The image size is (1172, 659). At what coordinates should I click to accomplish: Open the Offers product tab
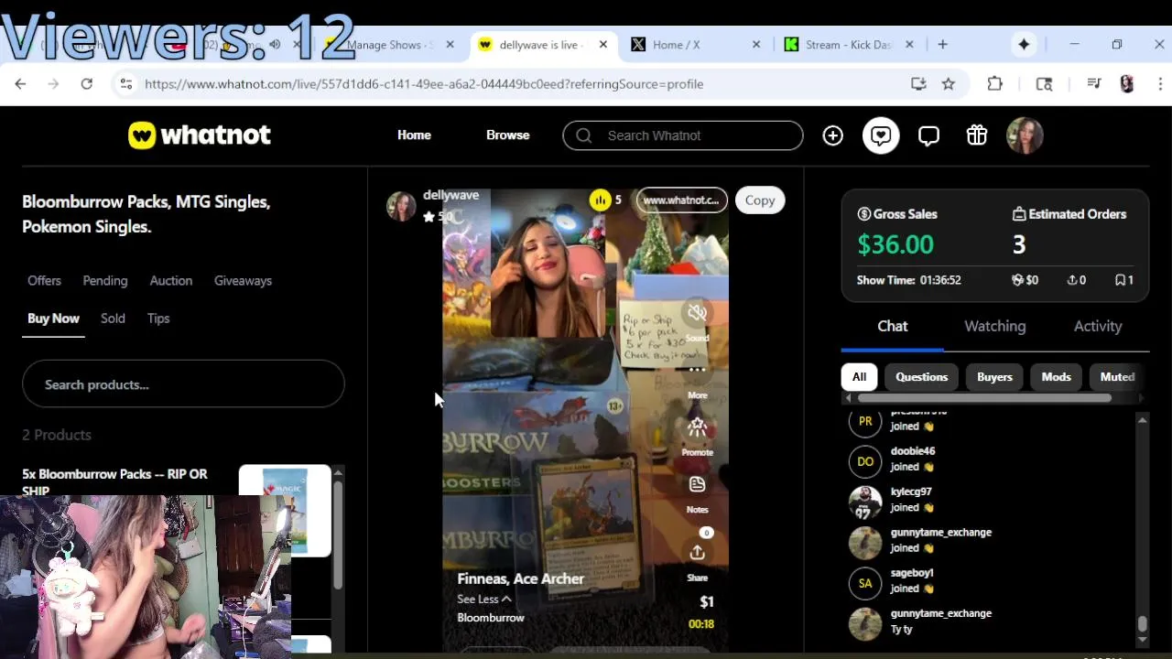pos(44,281)
